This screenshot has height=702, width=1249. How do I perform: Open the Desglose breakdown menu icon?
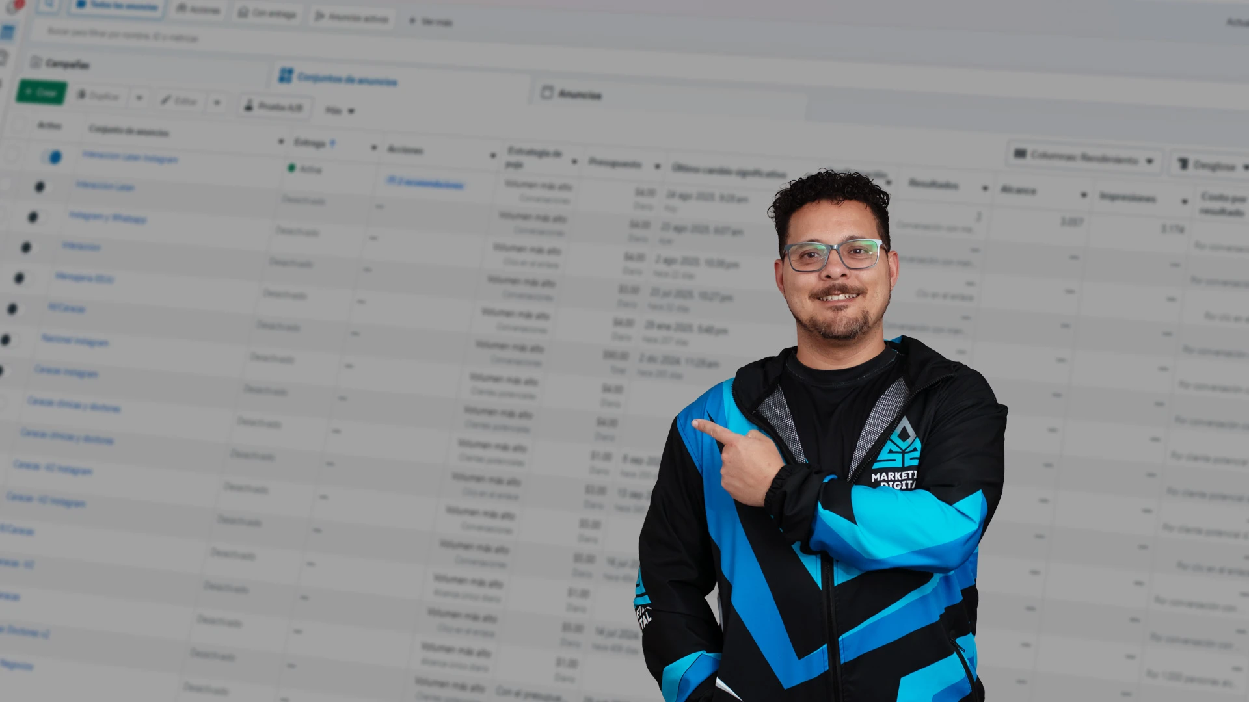pyautogui.click(x=1183, y=164)
